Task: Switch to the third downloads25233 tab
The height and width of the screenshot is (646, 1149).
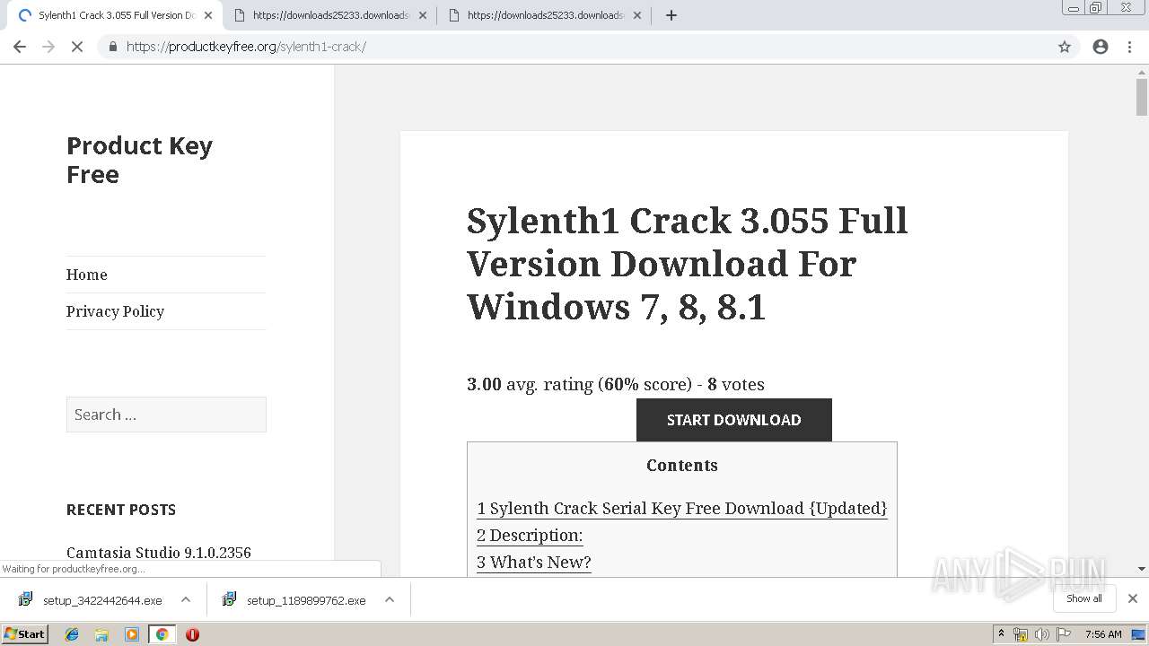Action: (545, 15)
